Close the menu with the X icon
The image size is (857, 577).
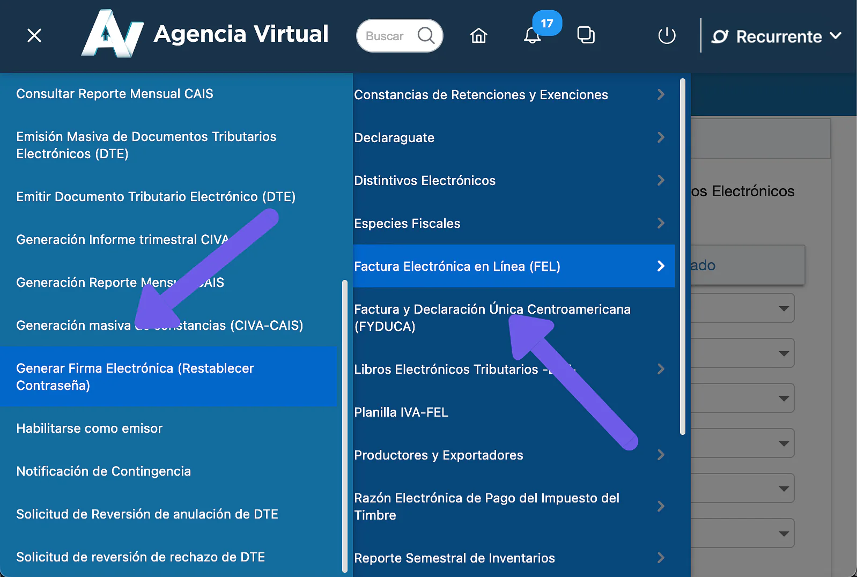click(34, 36)
